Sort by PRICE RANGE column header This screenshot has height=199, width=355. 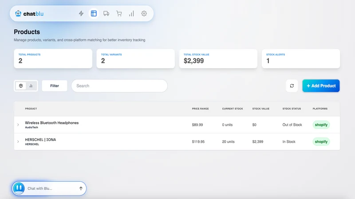(201, 109)
